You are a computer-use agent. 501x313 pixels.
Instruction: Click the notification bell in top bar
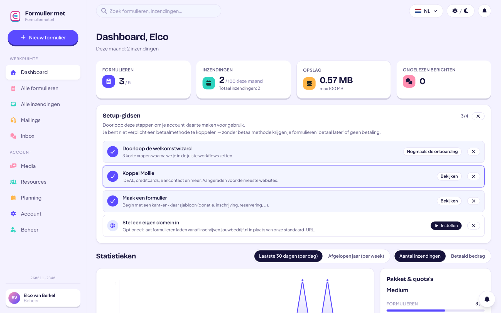pos(484,11)
